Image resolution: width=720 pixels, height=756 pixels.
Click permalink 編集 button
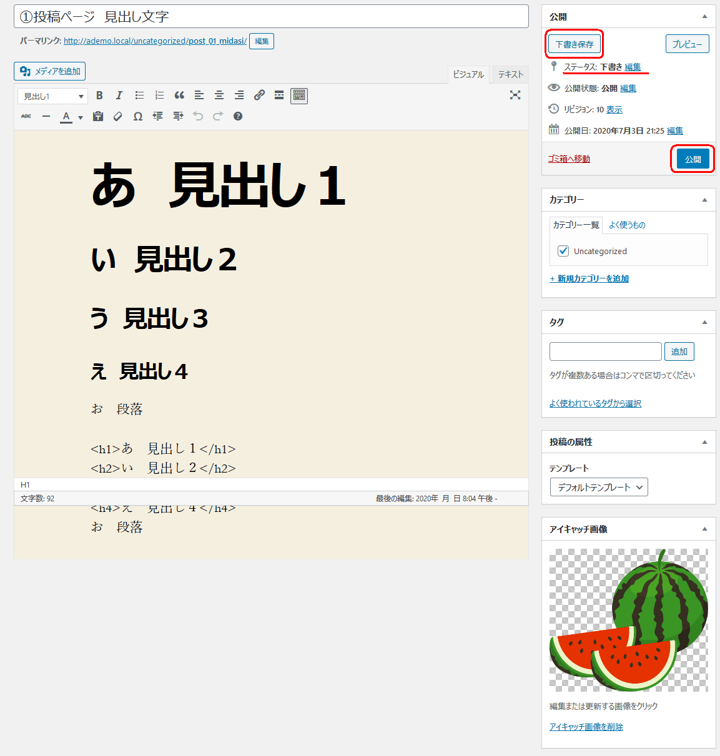262,41
